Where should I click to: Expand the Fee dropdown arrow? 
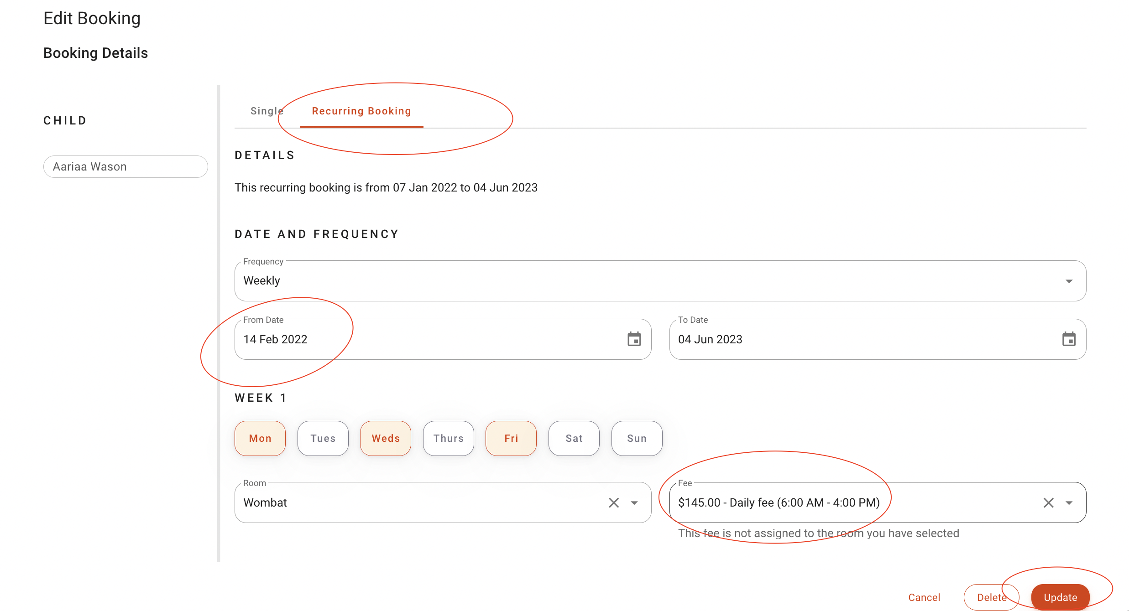tap(1069, 502)
